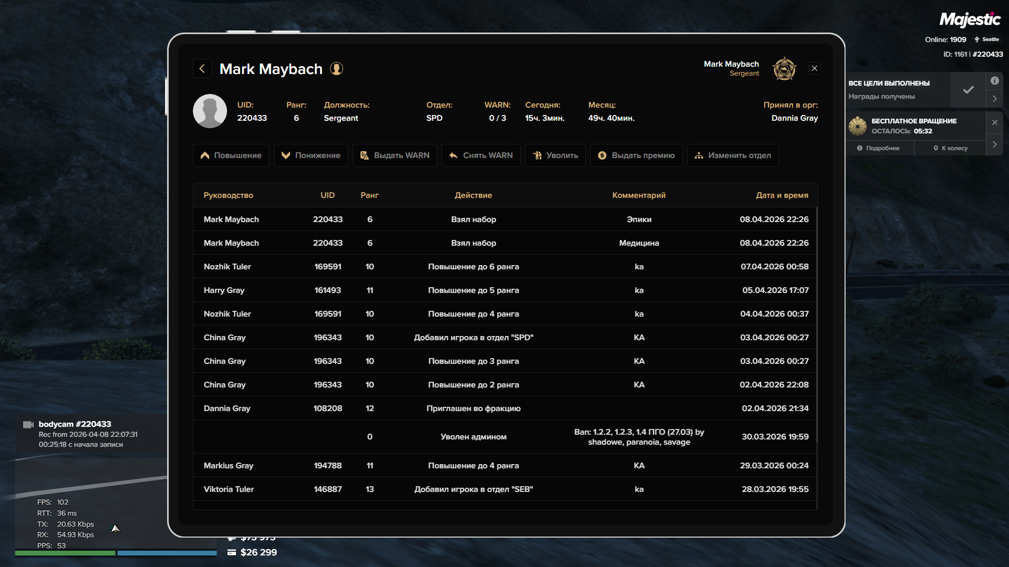1009x567 pixels.
Task: Expand the free spin panel chevron
Action: 994,144
